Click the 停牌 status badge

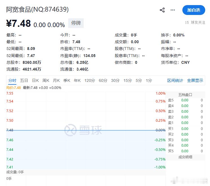[x=76, y=23]
